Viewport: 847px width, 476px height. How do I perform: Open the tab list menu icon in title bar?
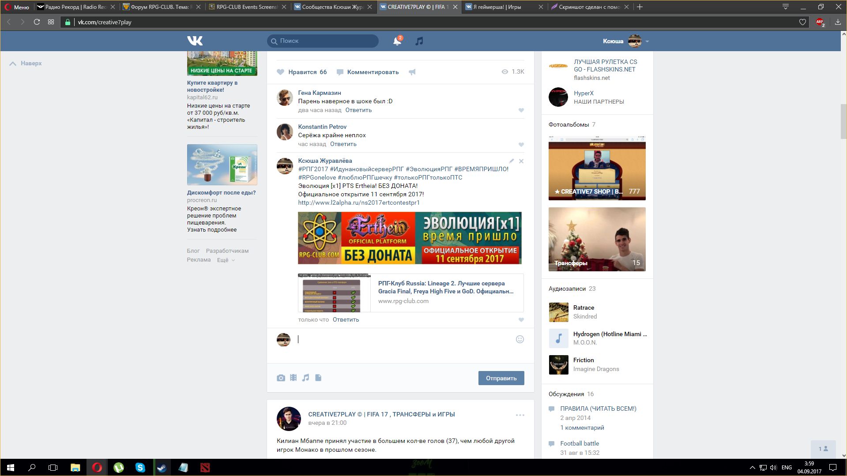coord(786,7)
